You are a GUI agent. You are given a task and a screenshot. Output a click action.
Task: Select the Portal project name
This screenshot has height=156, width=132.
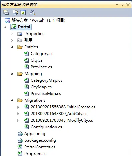click(24, 27)
